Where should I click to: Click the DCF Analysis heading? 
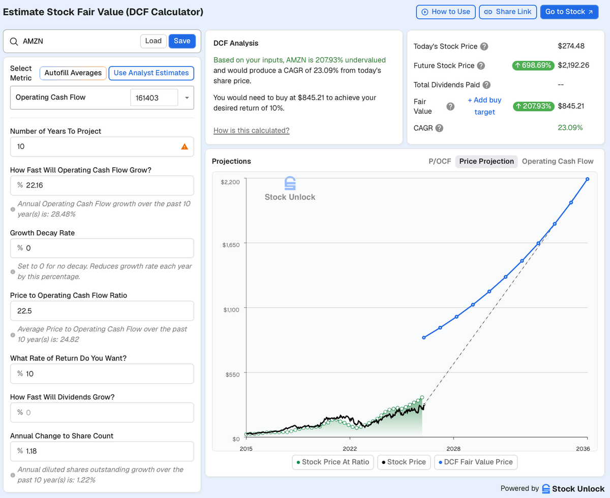pos(236,44)
